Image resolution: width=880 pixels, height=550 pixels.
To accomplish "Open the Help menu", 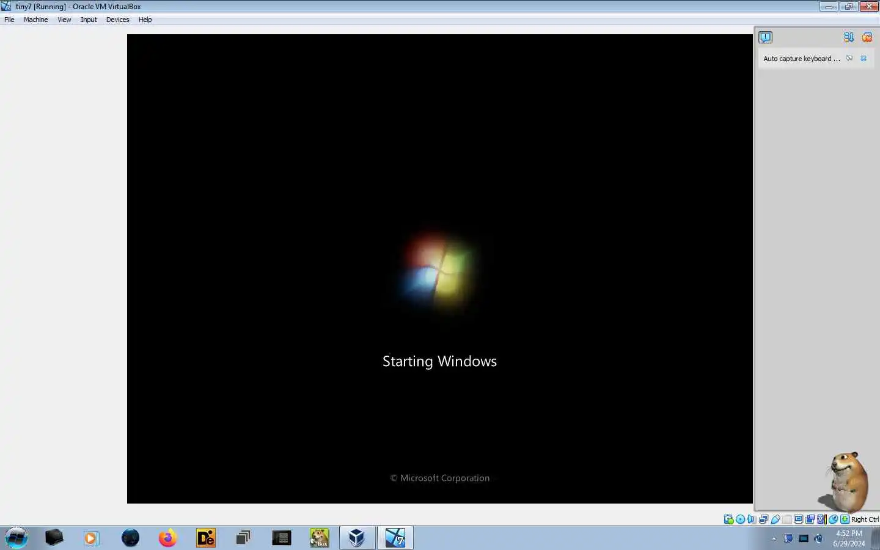I will 145,20.
